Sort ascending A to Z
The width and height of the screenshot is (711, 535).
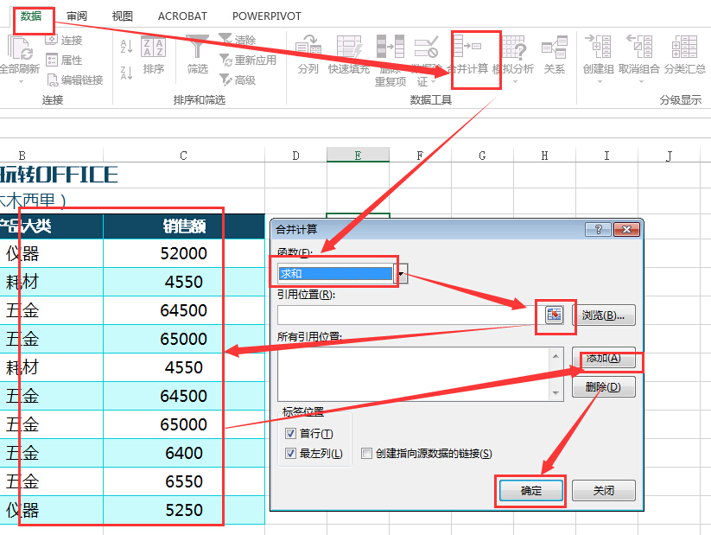(126, 47)
